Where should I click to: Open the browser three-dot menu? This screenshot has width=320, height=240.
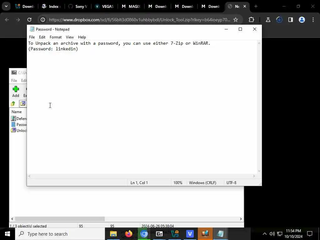[x=313, y=20]
